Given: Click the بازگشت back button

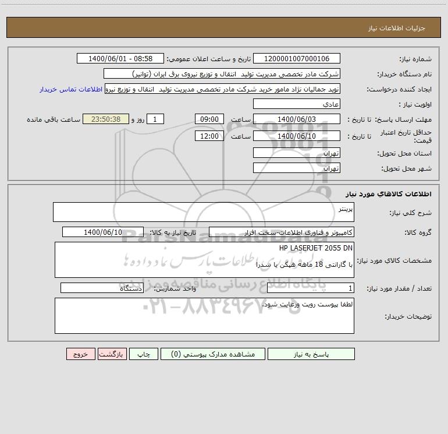Looking at the screenshot, I should pos(112,354).
